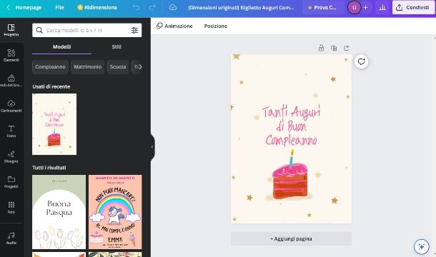Click the Homepage link
Viewport: 436px width, 257px height.
coord(29,8)
